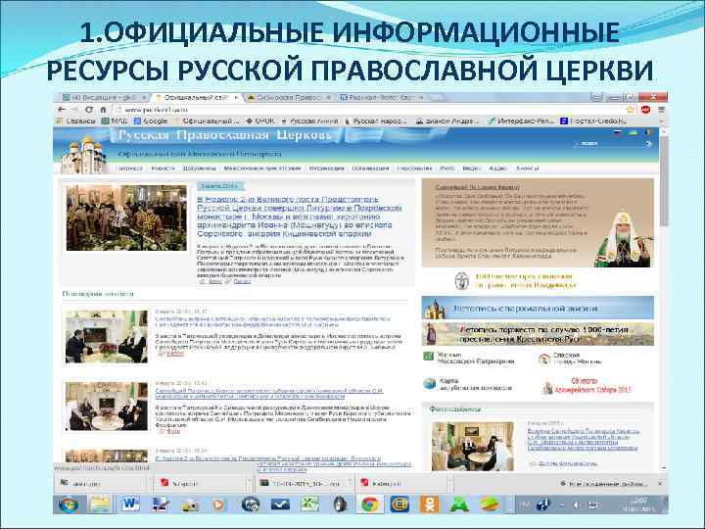Close the Официальный сайт tab
This screenshot has height=529, width=705.
click(236, 97)
